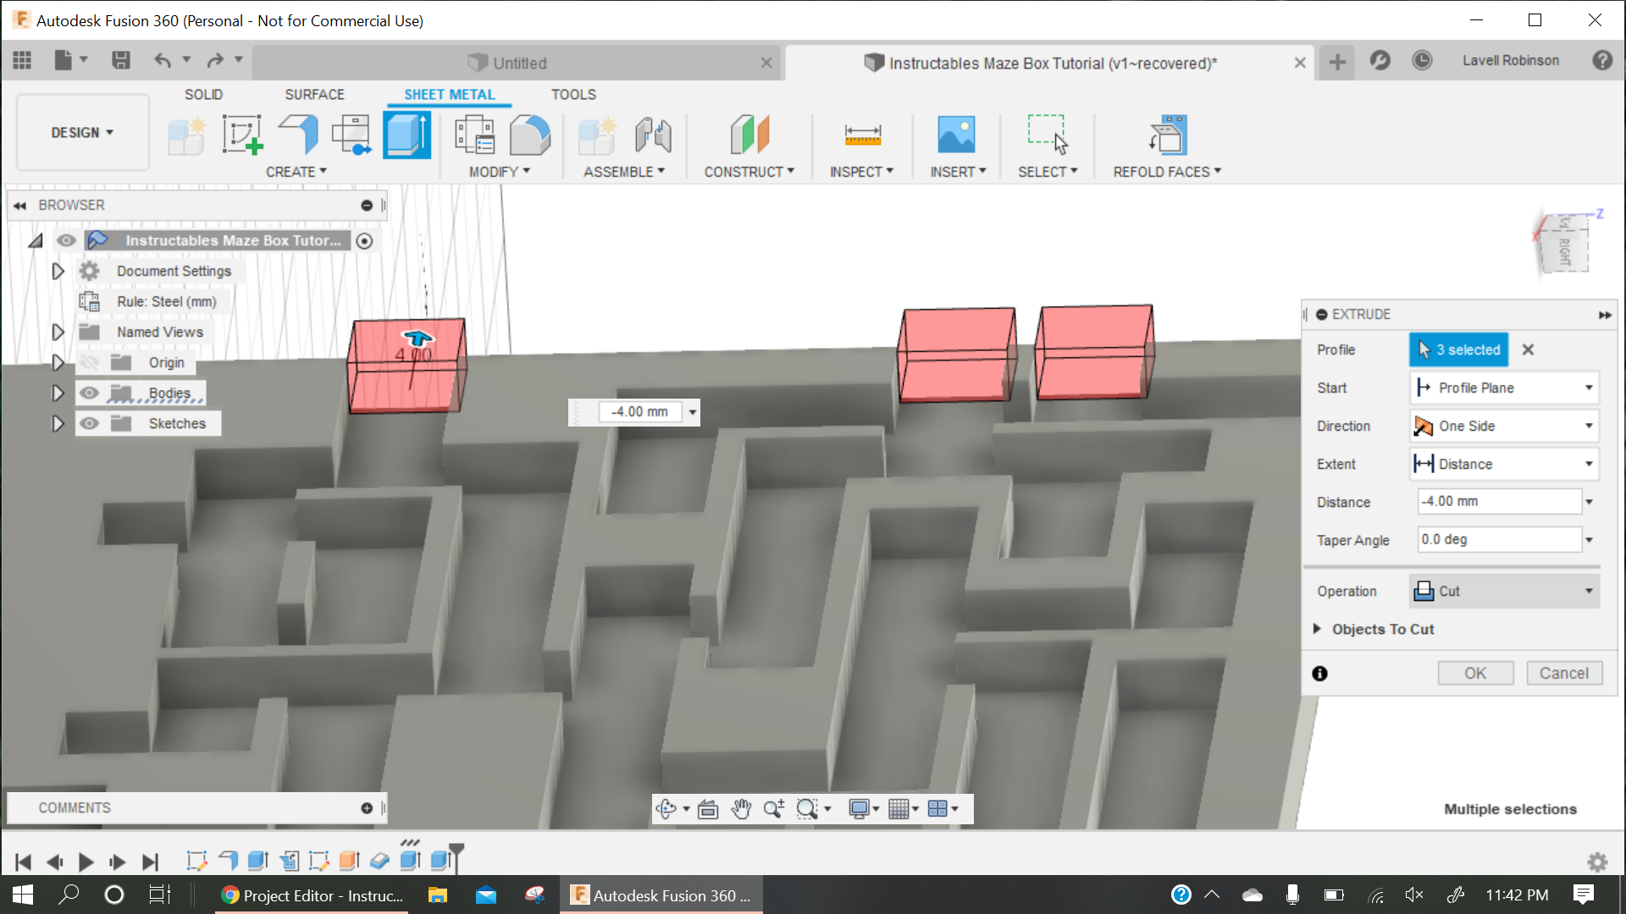The width and height of the screenshot is (1626, 914).
Task: Add a new design tab with plus
Action: click(1337, 62)
